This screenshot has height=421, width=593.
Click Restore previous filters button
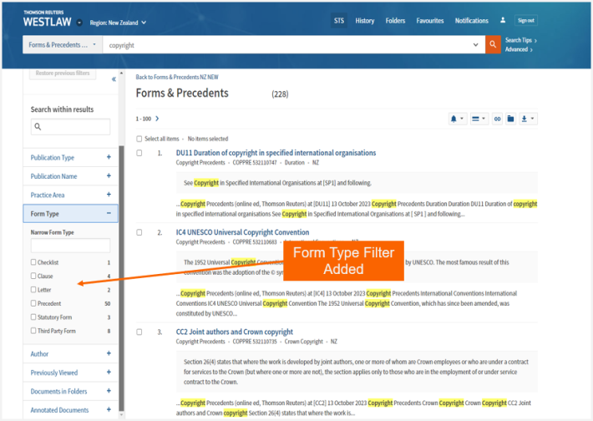tap(63, 73)
